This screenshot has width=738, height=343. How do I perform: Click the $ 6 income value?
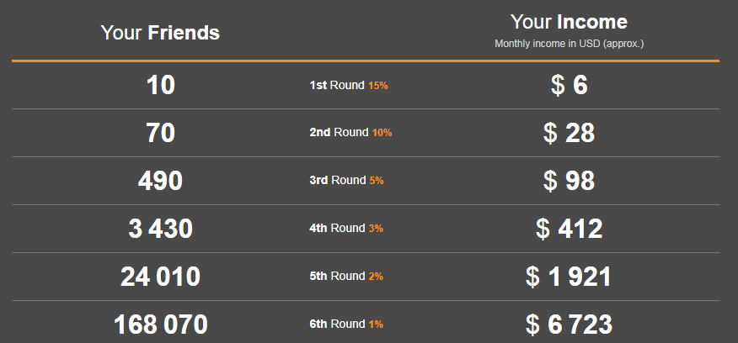(569, 85)
